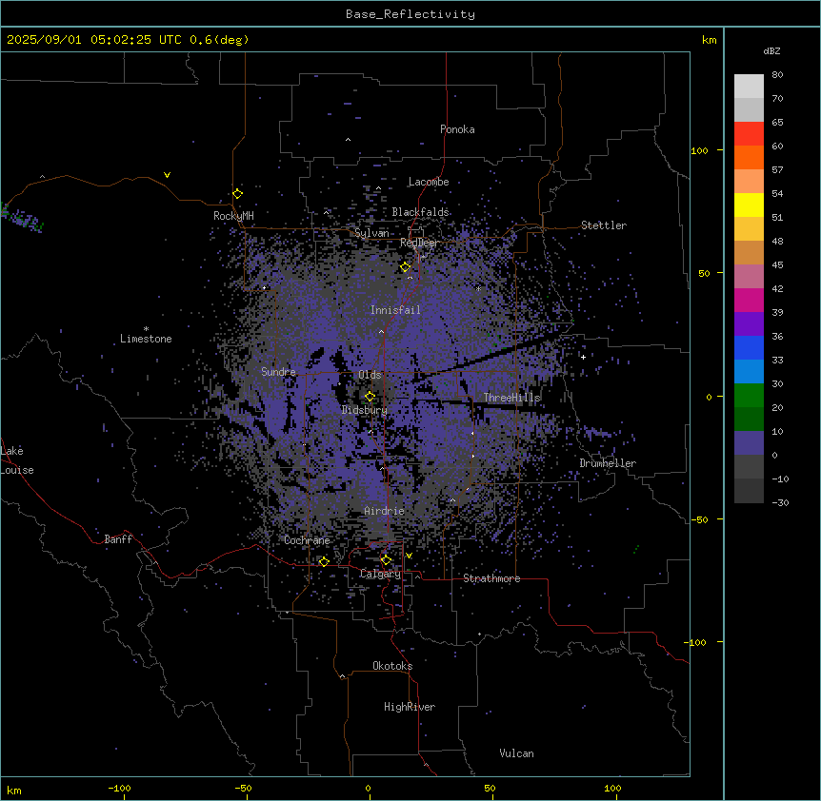Click the HighRiver label

tap(410, 707)
